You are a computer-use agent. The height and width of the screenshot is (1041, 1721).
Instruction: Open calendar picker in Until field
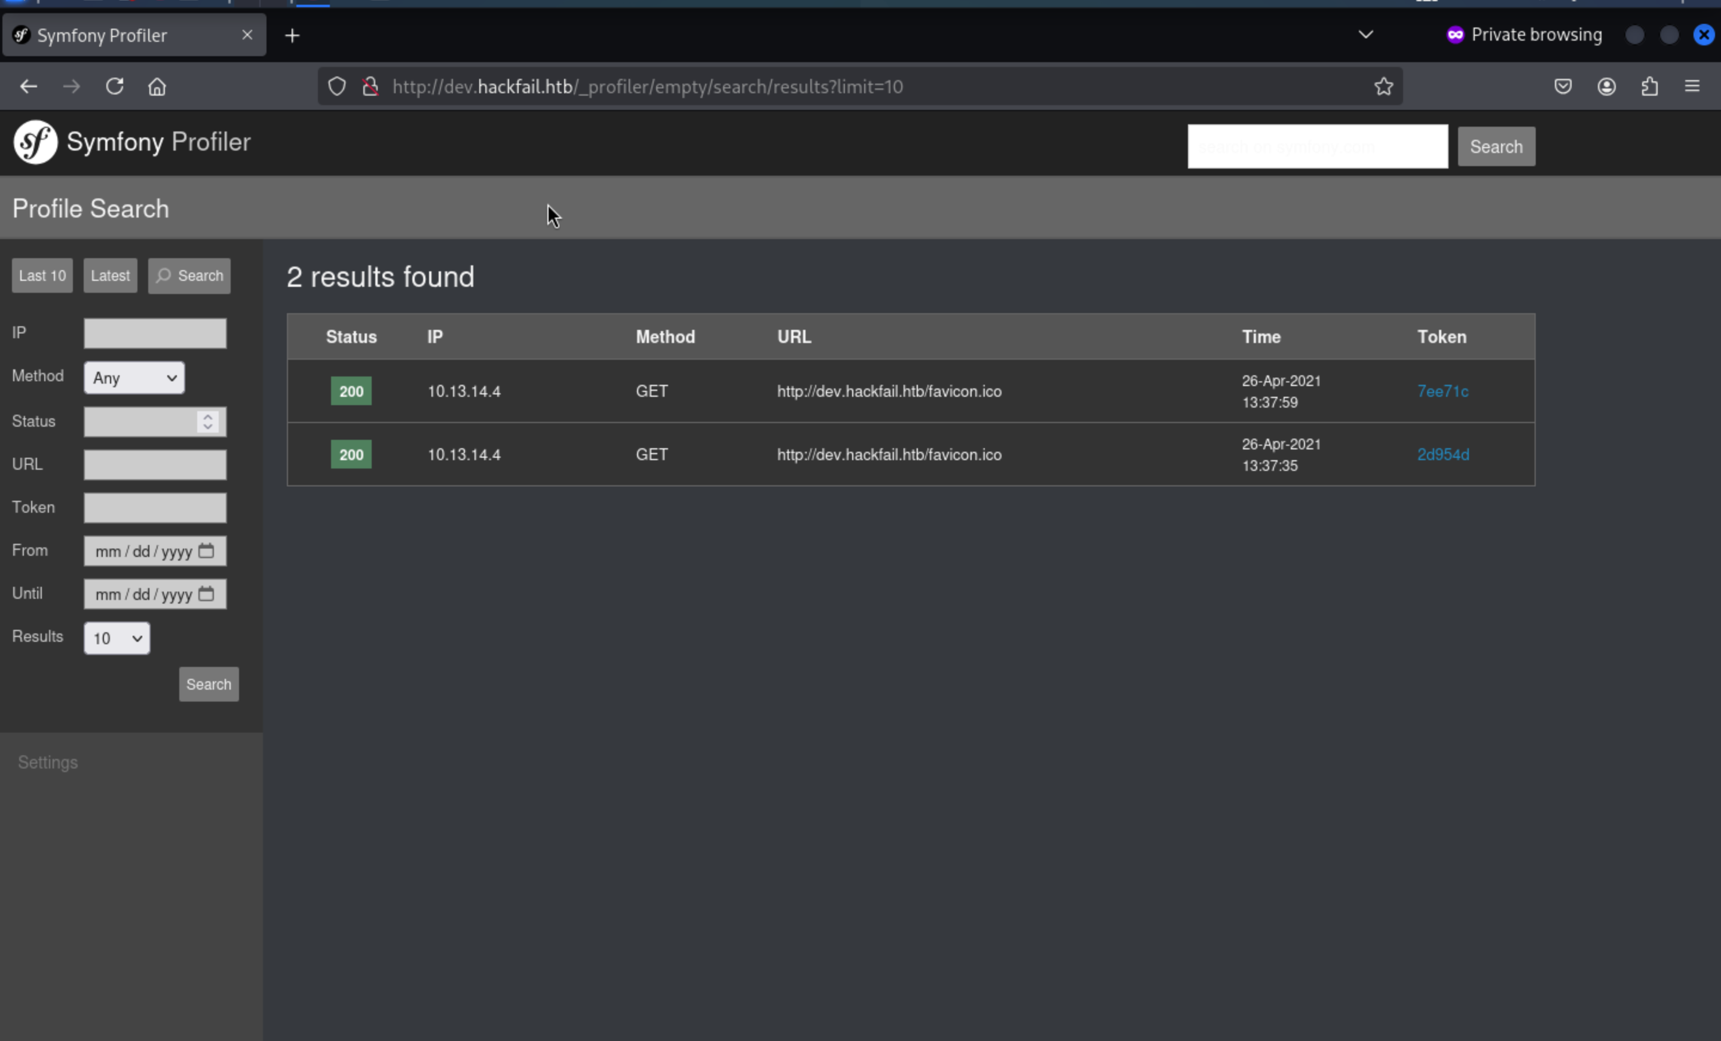click(206, 594)
